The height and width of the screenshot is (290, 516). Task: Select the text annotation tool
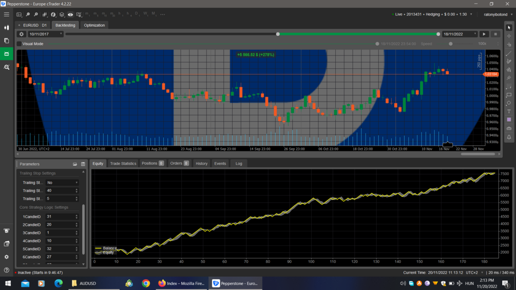tap(509, 111)
